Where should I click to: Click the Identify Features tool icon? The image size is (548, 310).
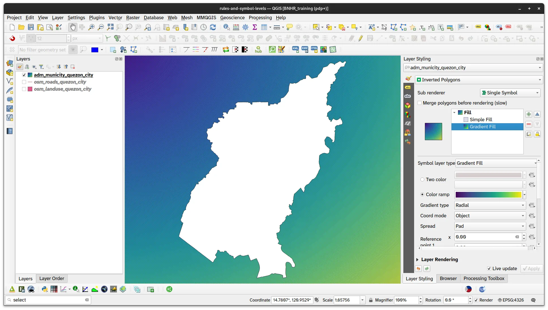click(226, 27)
